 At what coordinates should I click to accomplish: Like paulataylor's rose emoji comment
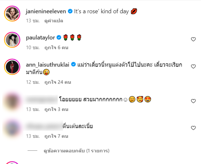click(x=193, y=39)
